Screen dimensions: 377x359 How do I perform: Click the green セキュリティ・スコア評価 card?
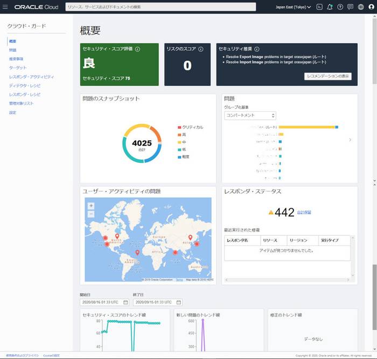pyautogui.click(x=119, y=65)
